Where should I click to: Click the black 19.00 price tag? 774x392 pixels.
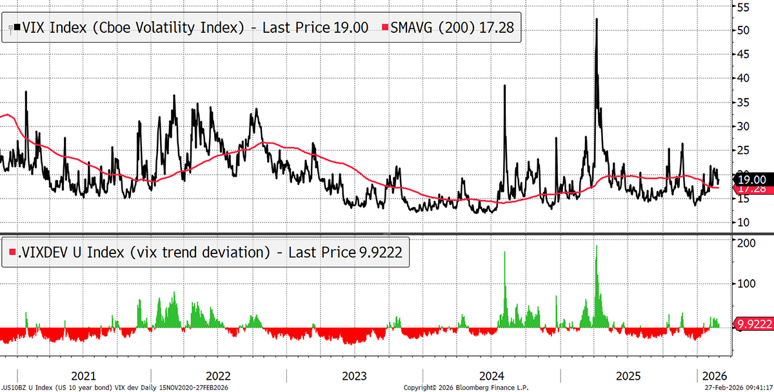point(753,179)
